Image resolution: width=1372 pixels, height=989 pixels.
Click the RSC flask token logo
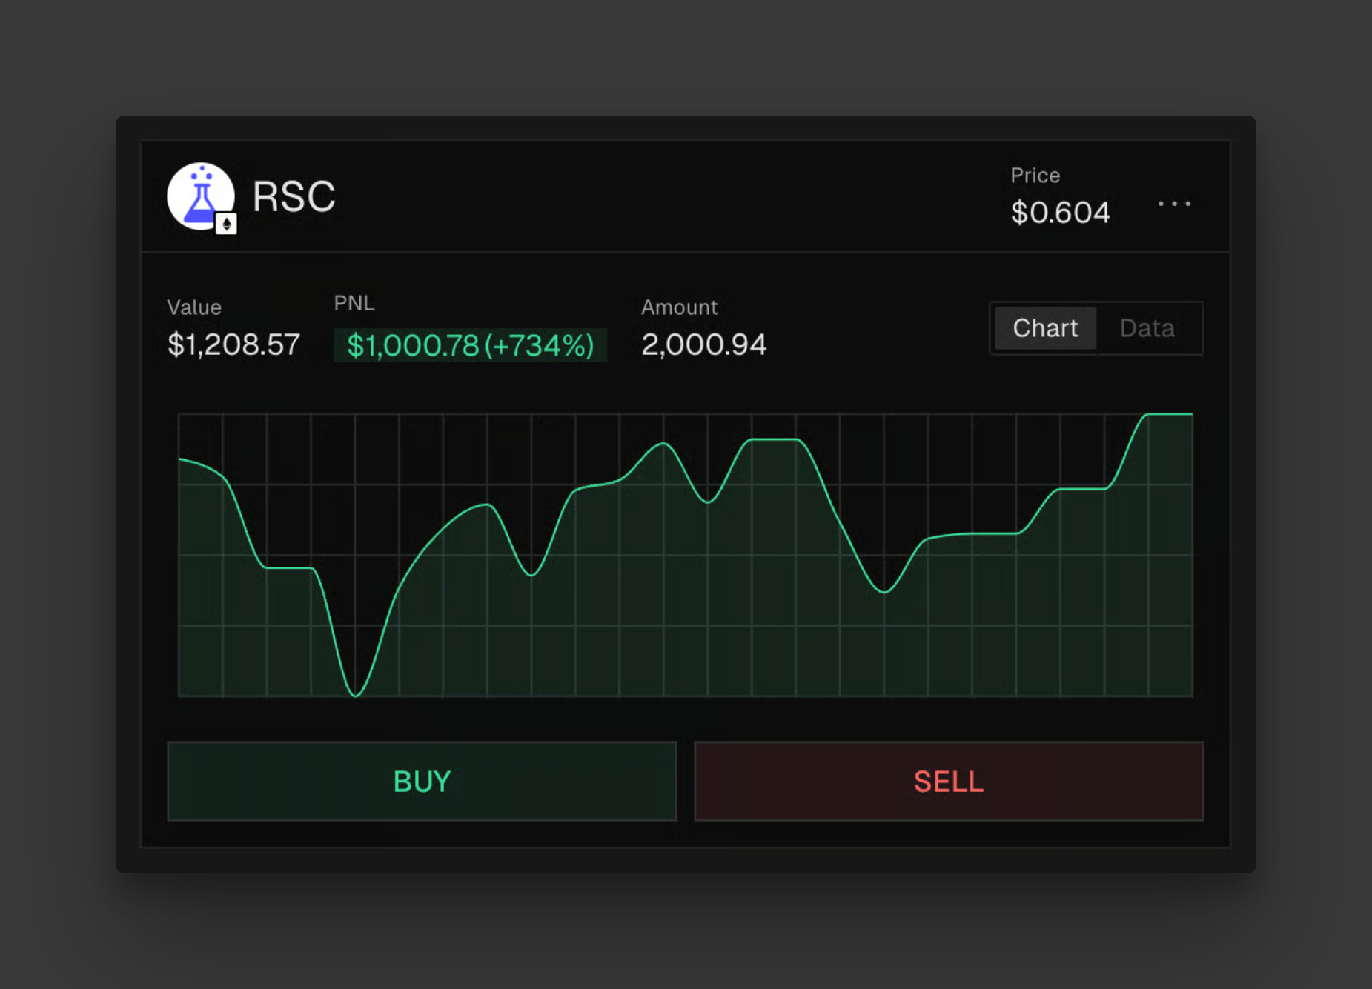[x=199, y=196]
